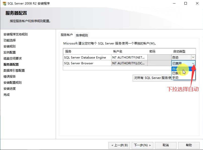Go back with 上一步(B) button
The height and width of the screenshot is (150, 203).
point(119,145)
